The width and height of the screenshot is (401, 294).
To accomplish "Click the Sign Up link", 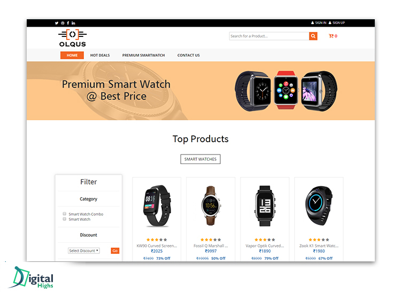I will coord(338,23).
